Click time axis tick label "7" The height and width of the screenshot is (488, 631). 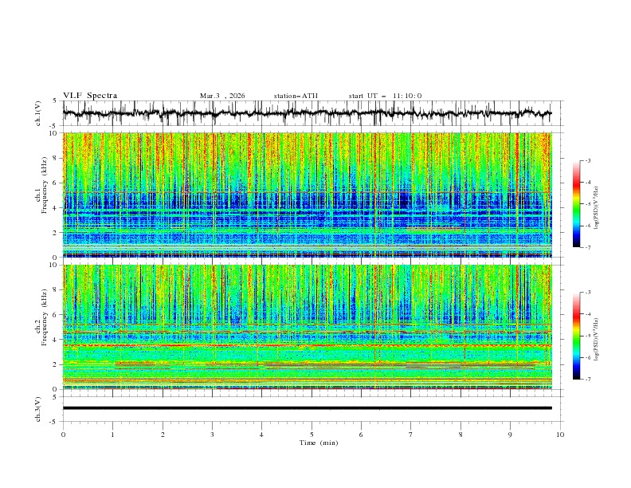[411, 435]
